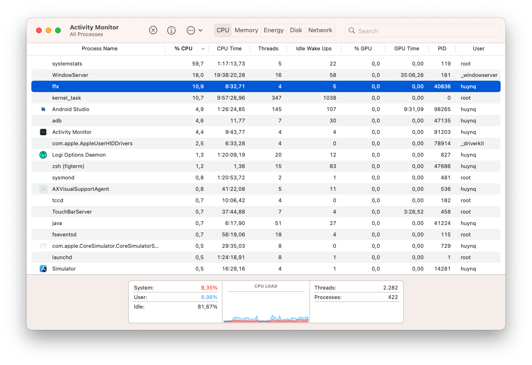Click the Simulator app icon
The width and height of the screenshot is (532, 365).
(x=43, y=269)
